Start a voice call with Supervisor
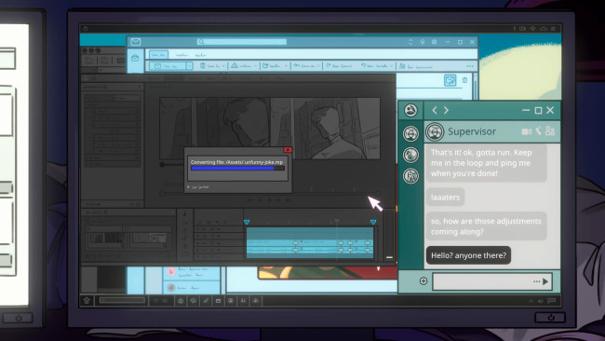The image size is (605, 341). point(539,131)
